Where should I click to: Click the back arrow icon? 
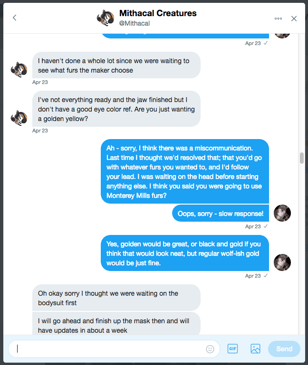pyautogui.click(x=15, y=18)
